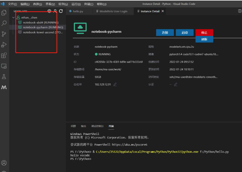
Task: Open the 终端(T) menu
Action: pos(89,4)
